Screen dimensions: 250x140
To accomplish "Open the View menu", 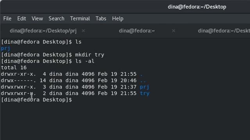I will (37, 19).
